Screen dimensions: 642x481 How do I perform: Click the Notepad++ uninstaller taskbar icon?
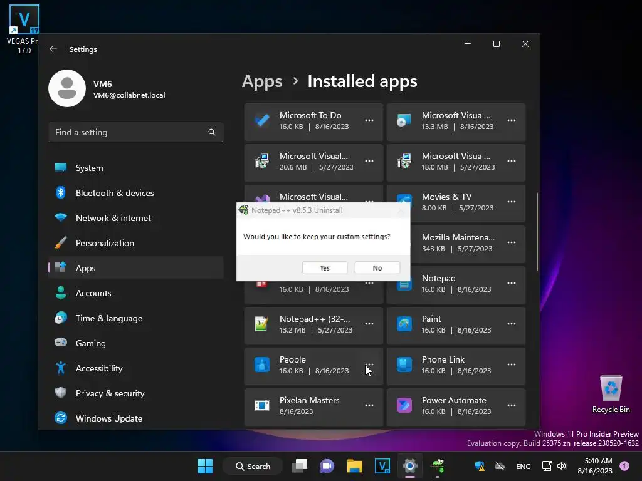point(437,466)
